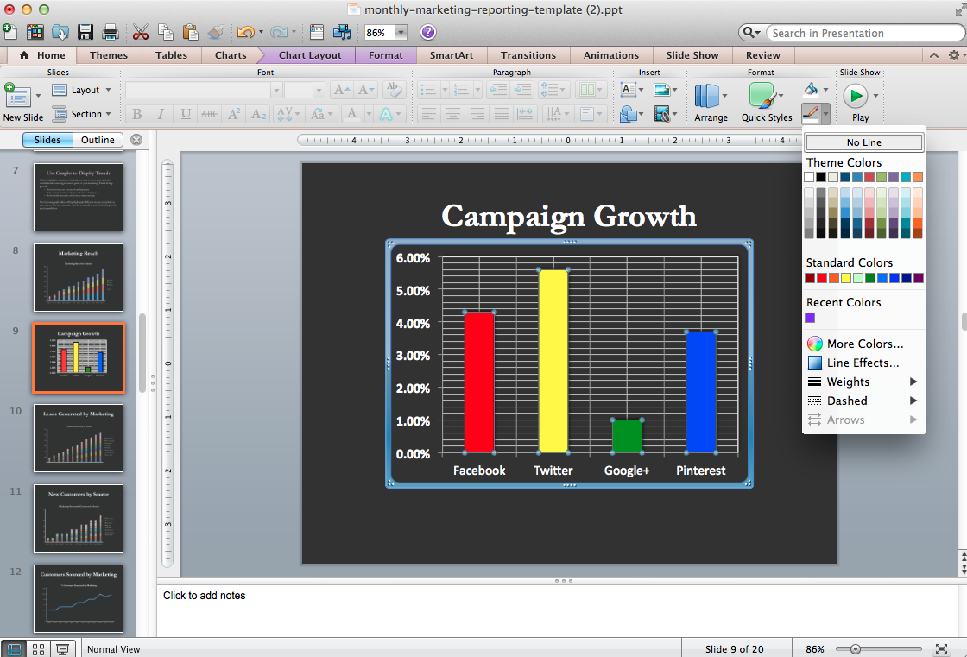This screenshot has width=967, height=657.
Task: Toggle Normal View in the status bar
Action: (x=14, y=649)
